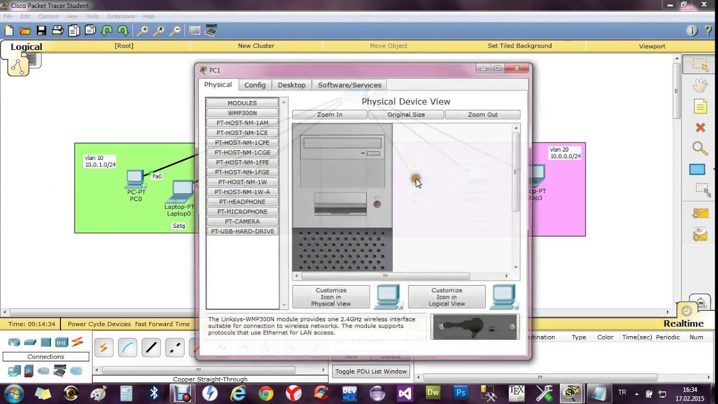Image resolution: width=718 pixels, height=404 pixels.
Task: Switch to the Config tab
Action: (255, 85)
